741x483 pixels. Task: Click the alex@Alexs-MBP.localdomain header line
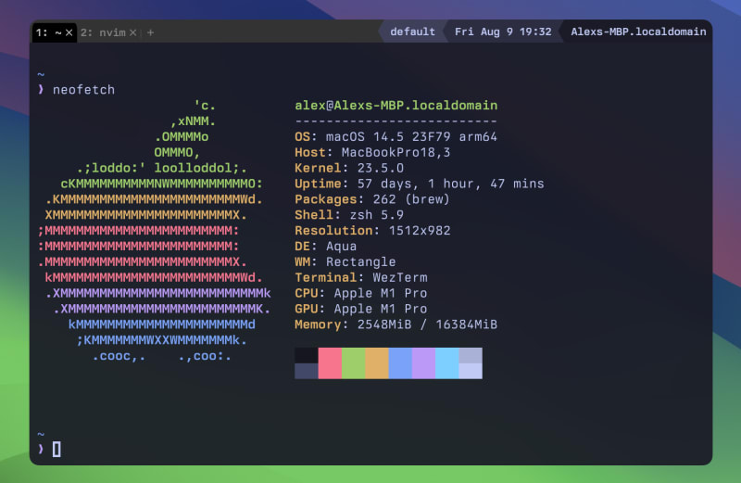click(396, 106)
